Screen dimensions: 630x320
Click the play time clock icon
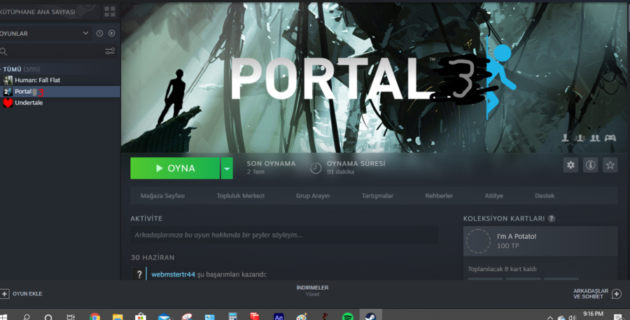point(316,168)
